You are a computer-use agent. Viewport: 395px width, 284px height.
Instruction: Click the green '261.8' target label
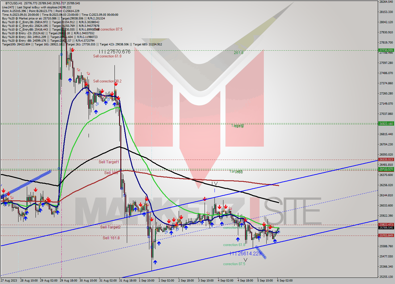coord(239,53)
